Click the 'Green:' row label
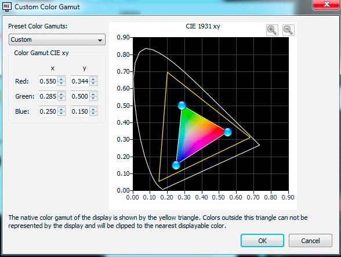The image size is (341, 257). coord(25,96)
